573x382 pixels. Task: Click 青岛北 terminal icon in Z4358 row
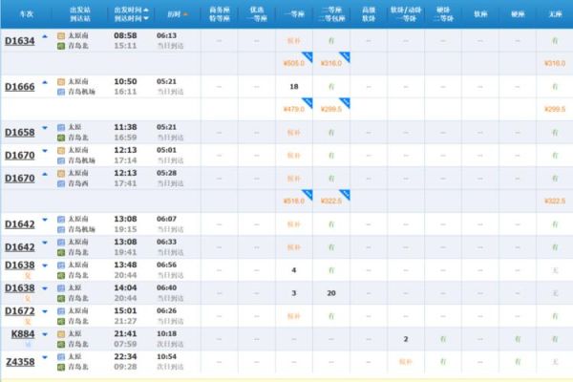point(61,367)
